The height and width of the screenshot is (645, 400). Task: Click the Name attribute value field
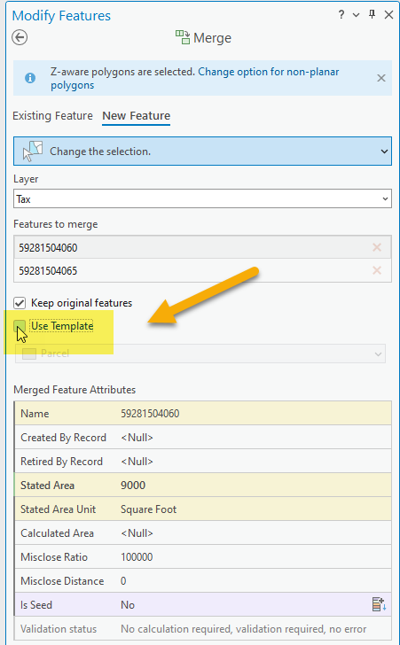coord(255,414)
